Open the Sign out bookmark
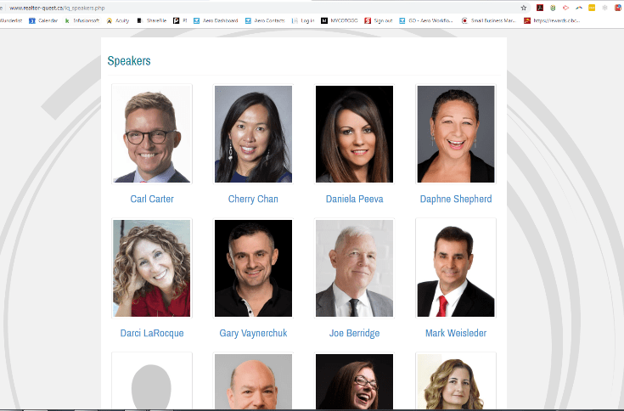 (x=379, y=20)
